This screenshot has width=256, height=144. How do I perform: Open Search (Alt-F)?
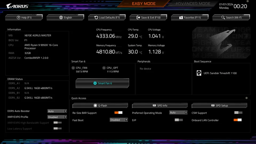coord(231,18)
